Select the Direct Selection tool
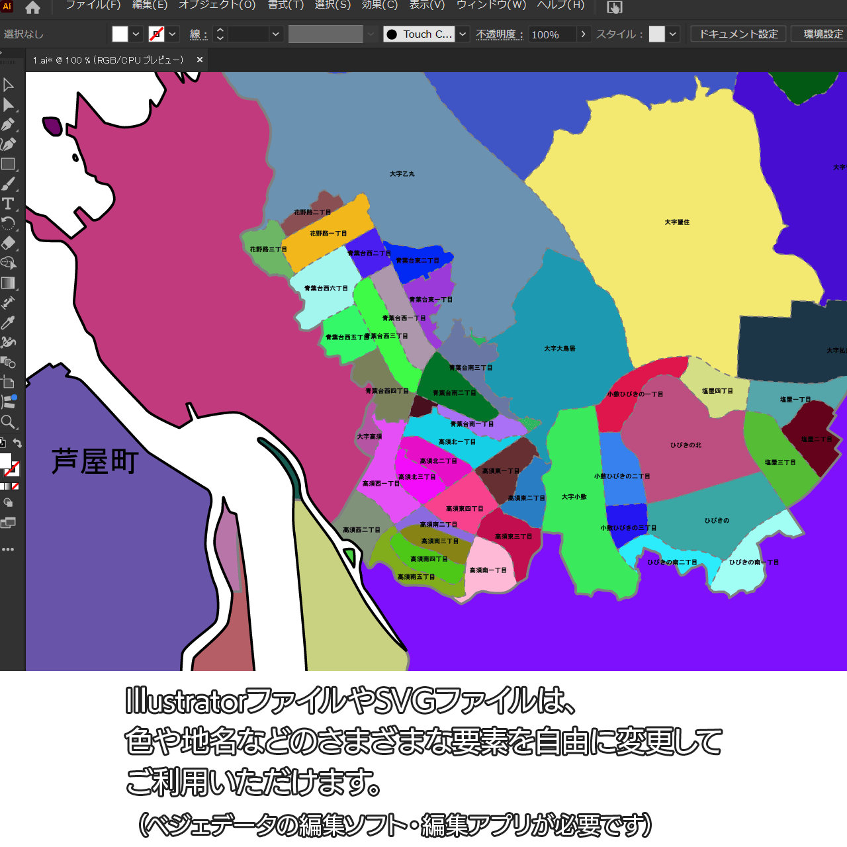This screenshot has height=847, width=847. (8, 105)
